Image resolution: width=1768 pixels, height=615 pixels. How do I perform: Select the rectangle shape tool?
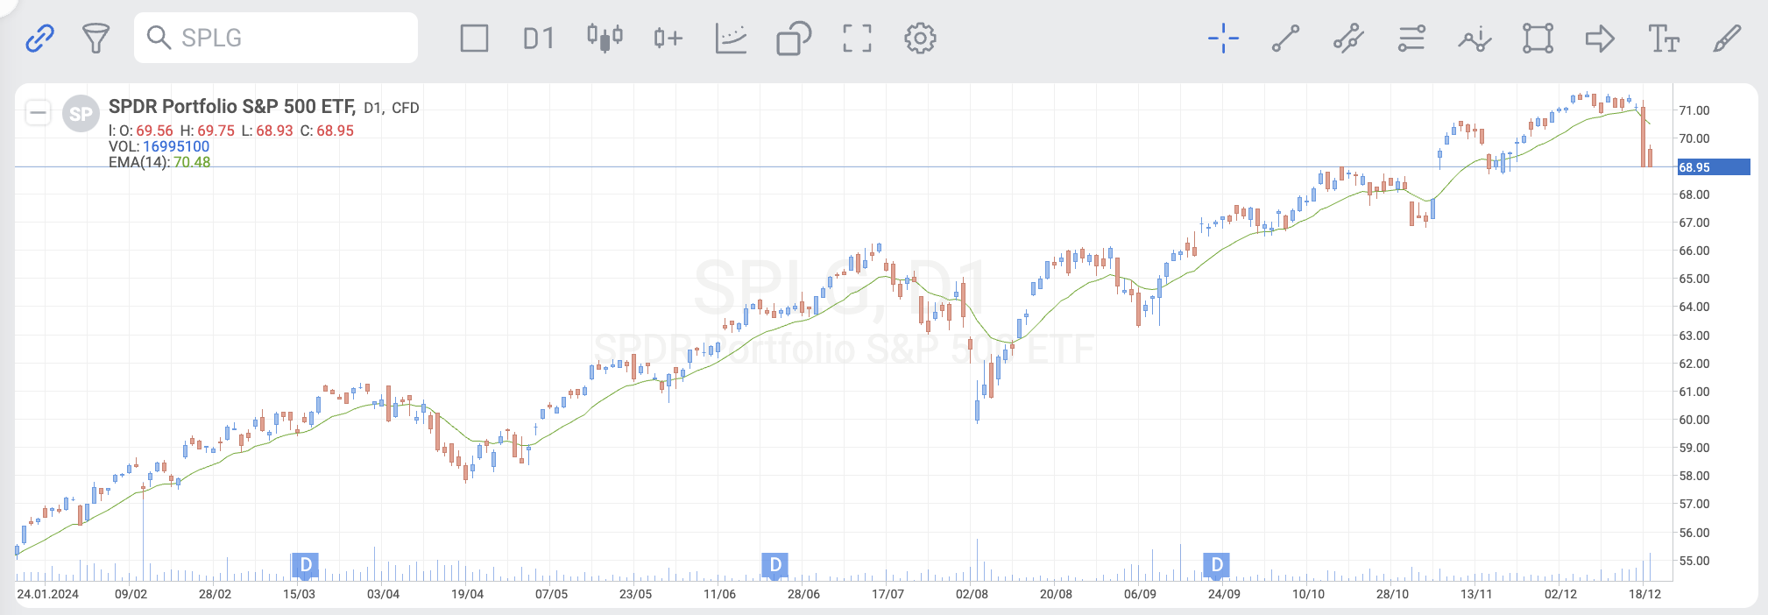(x=1538, y=38)
